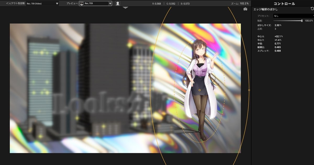The image size is (314, 165).
Task: Click the コントロール panel title
Action: click(x=284, y=4)
